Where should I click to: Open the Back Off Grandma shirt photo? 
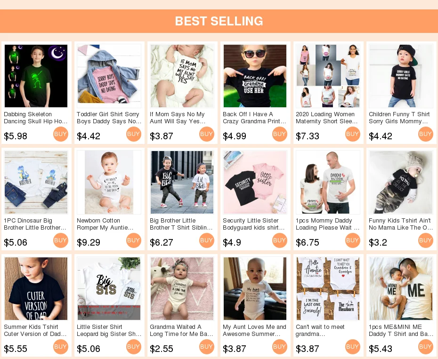[x=255, y=76]
